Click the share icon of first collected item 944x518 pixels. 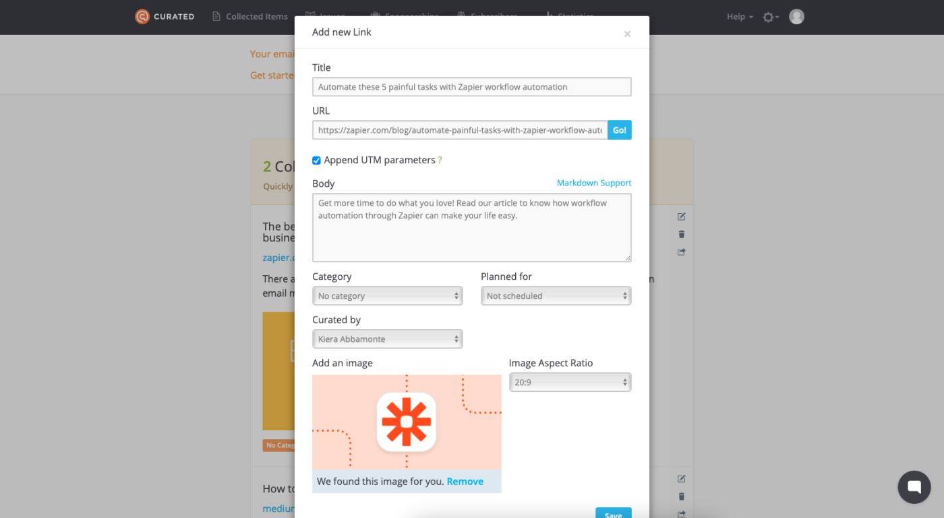pyautogui.click(x=682, y=252)
